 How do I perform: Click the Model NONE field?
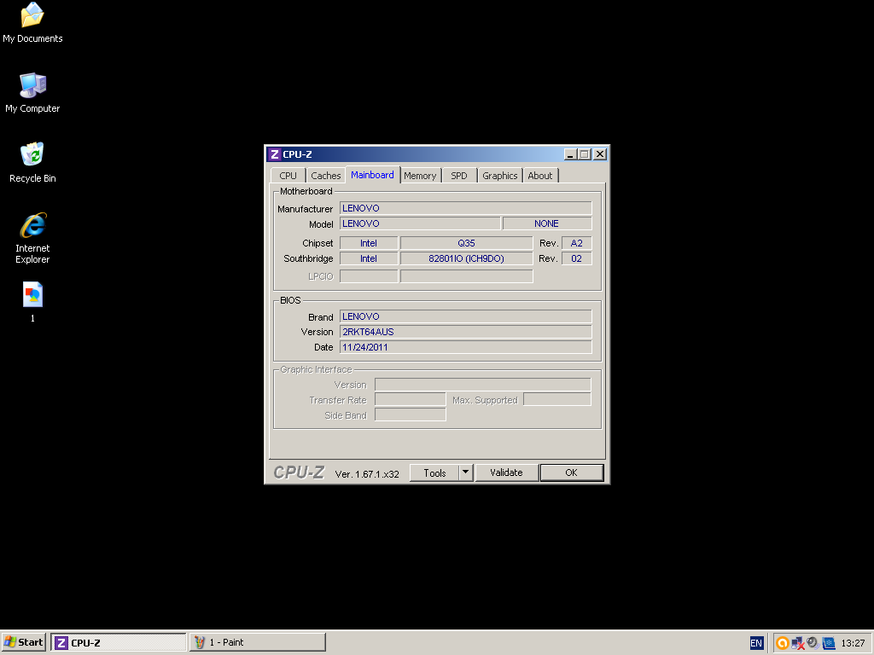(x=547, y=223)
